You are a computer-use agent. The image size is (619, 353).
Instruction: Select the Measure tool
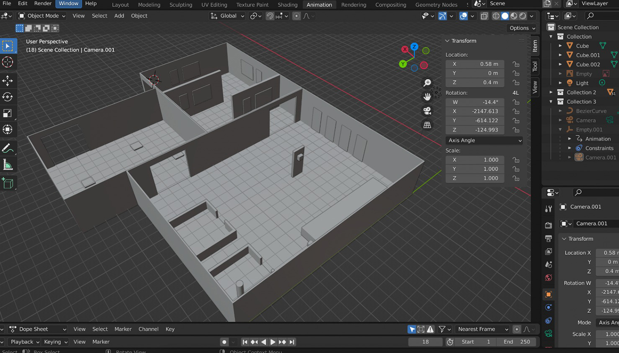8,165
